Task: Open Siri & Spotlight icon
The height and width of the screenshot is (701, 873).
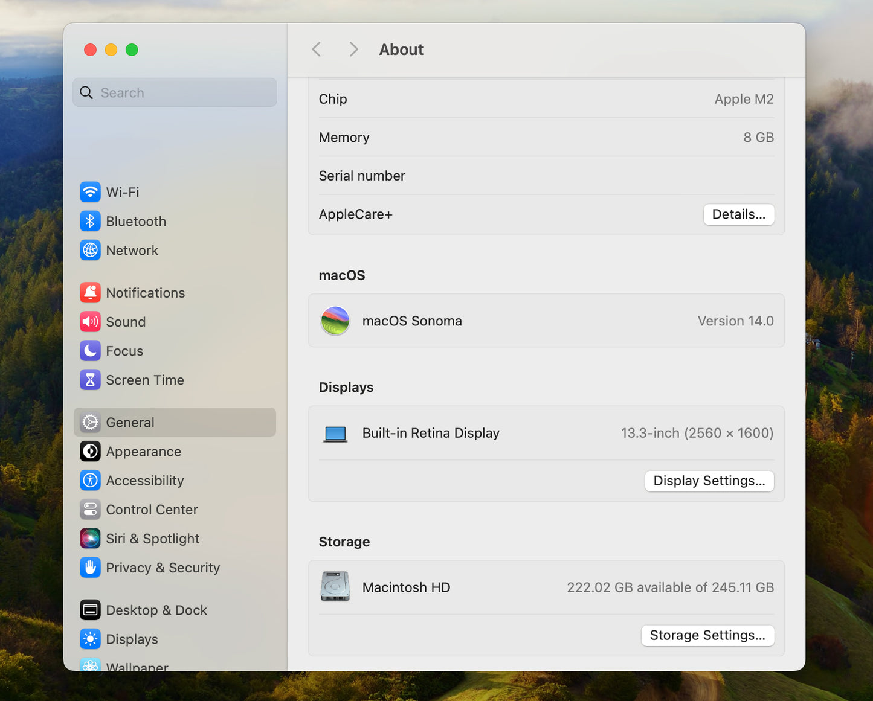Action: (90, 539)
